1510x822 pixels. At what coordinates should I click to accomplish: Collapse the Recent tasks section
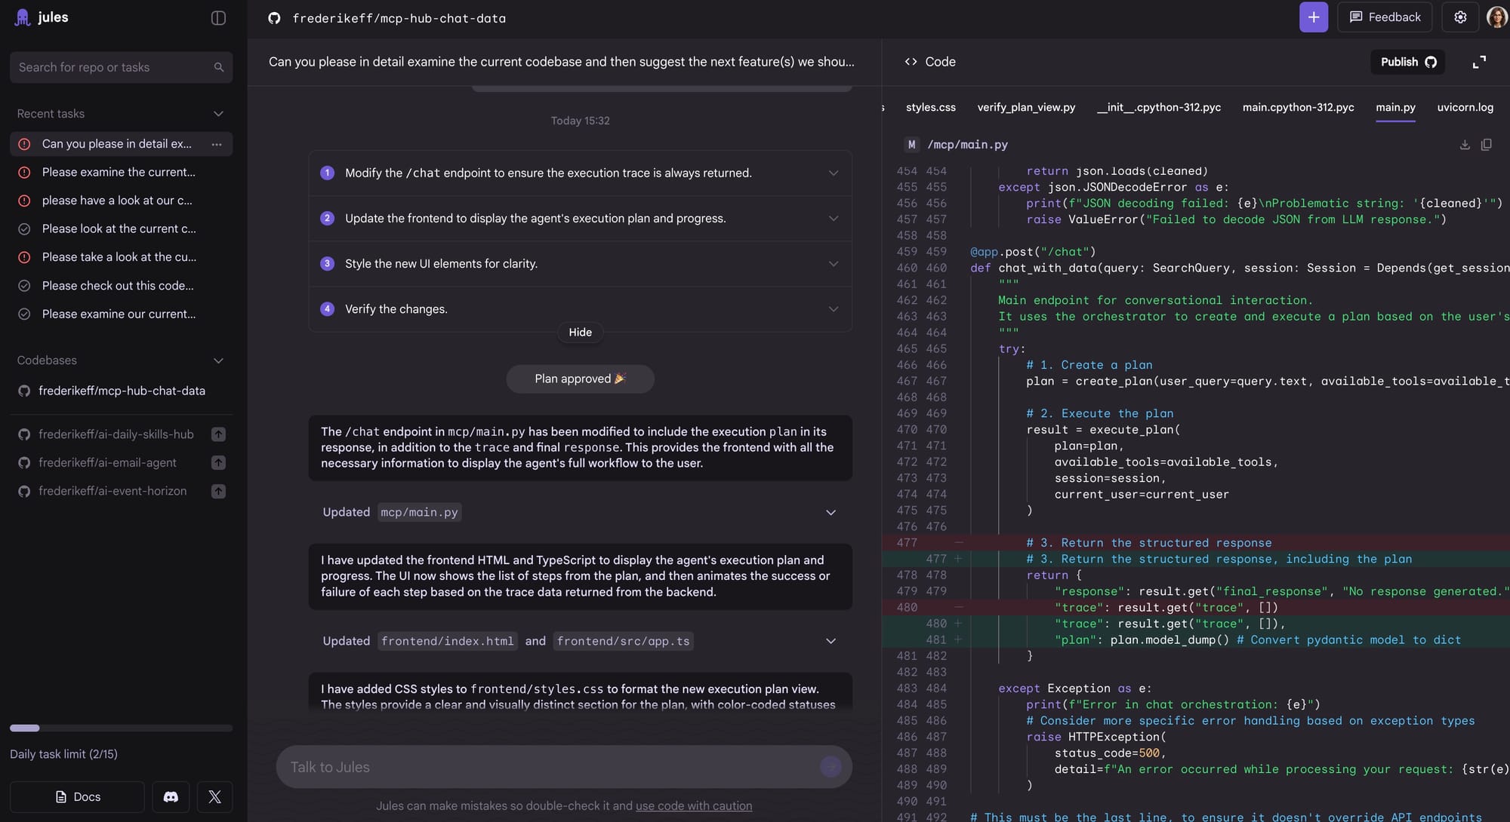(218, 114)
